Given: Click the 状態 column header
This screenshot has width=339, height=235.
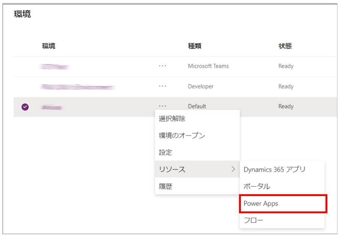Looking at the screenshot, I should click(285, 46).
